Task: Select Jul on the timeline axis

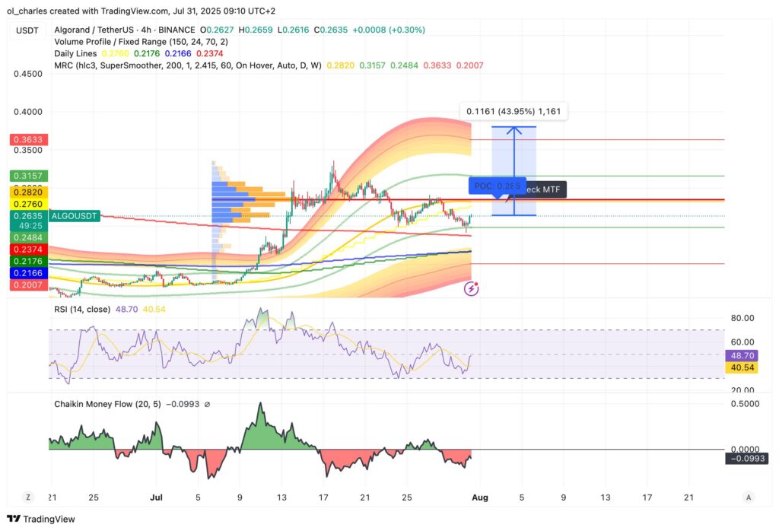Action: (157, 497)
